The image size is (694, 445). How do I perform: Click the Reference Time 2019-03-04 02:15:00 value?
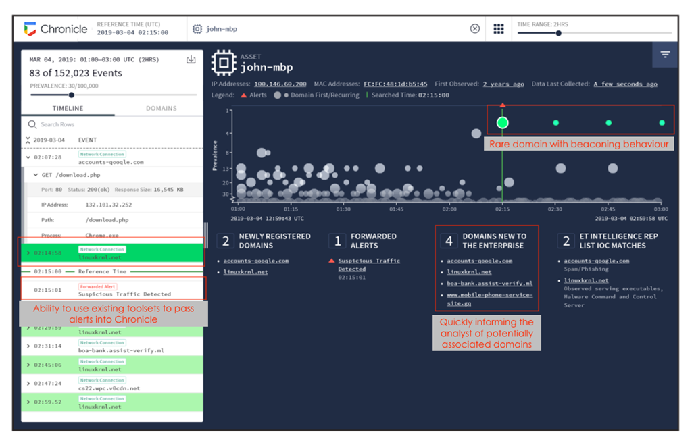point(132,32)
